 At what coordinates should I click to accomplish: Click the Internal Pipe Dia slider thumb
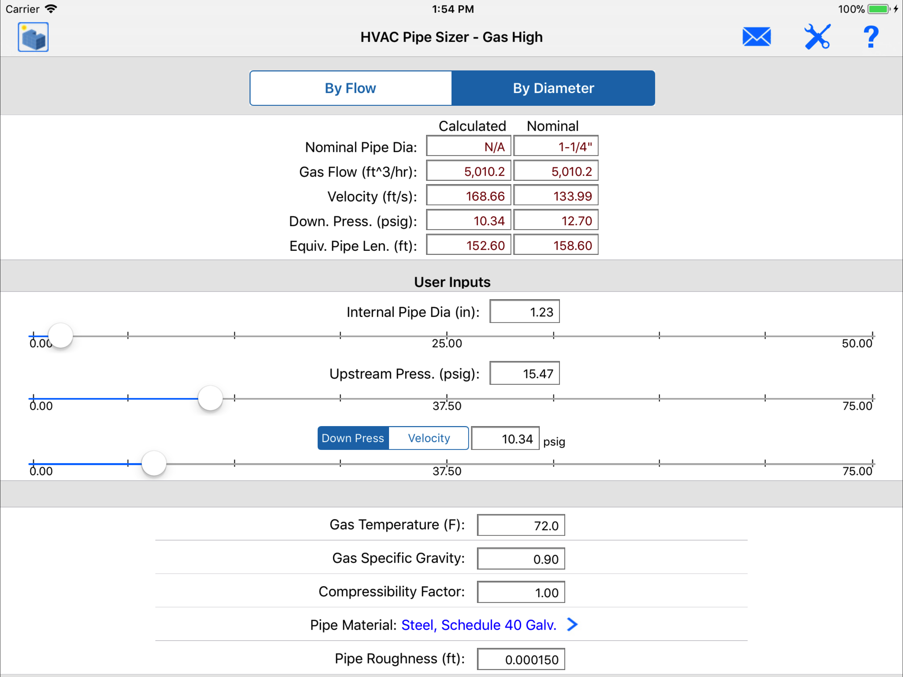61,336
